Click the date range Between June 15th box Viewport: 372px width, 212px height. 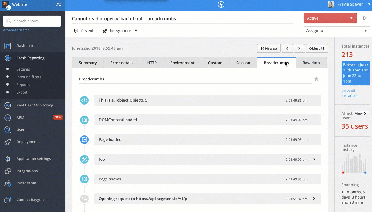pos(356,73)
